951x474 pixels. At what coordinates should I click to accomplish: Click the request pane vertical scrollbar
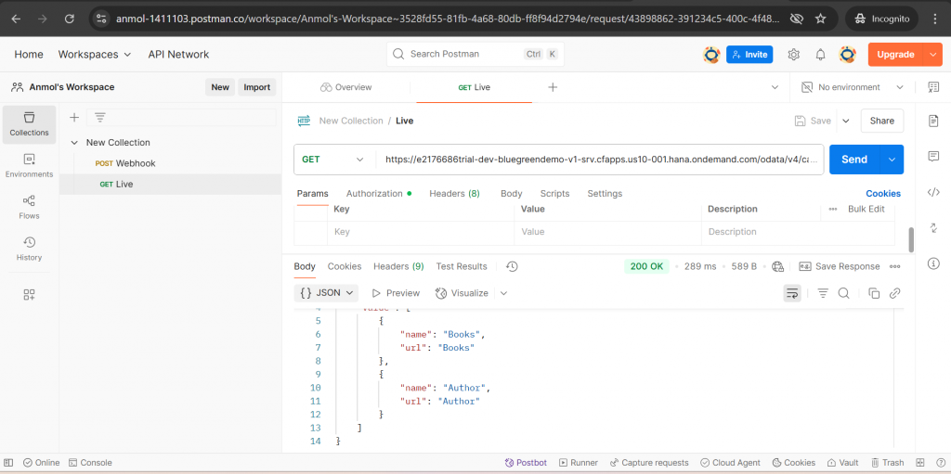click(911, 239)
